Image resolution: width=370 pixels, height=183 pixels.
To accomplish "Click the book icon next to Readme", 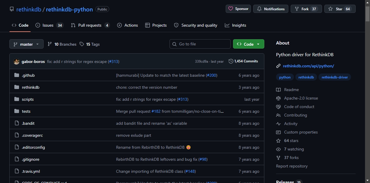I will [x=278, y=90].
